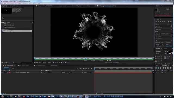Select 03_RENDEROUTPUT composition in project panel
The width and height of the screenshot is (174, 98).
[11, 27]
